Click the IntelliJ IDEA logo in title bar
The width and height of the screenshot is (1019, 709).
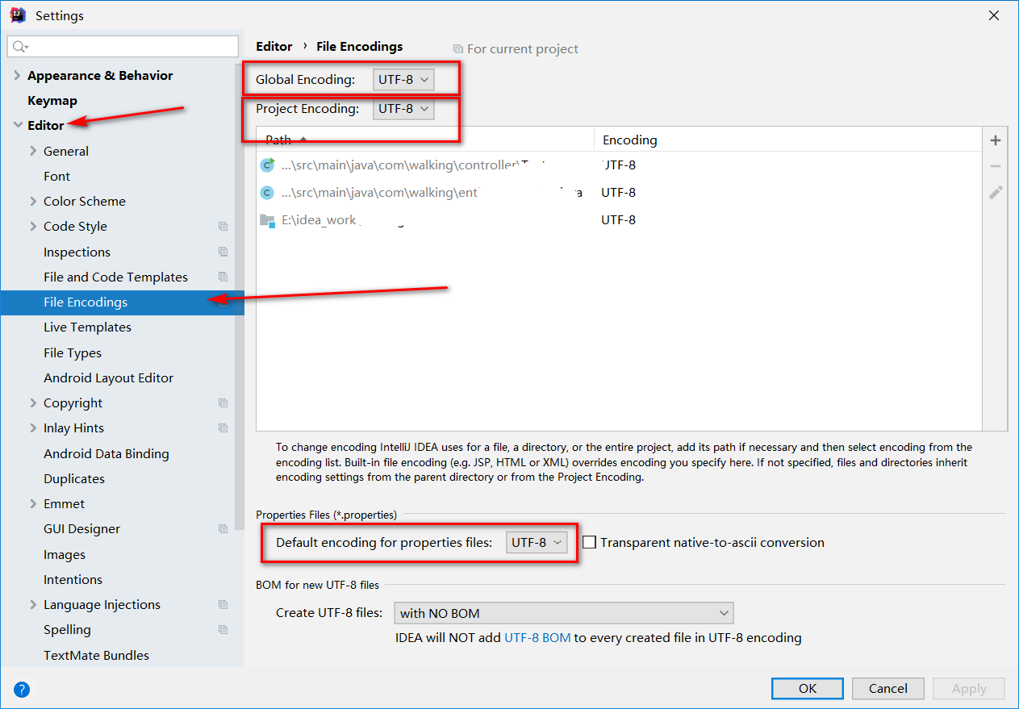pos(18,15)
